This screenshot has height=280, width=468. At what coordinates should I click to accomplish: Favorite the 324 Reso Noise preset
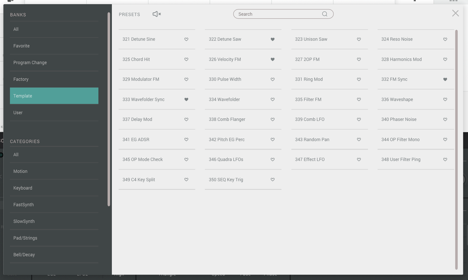point(445,39)
